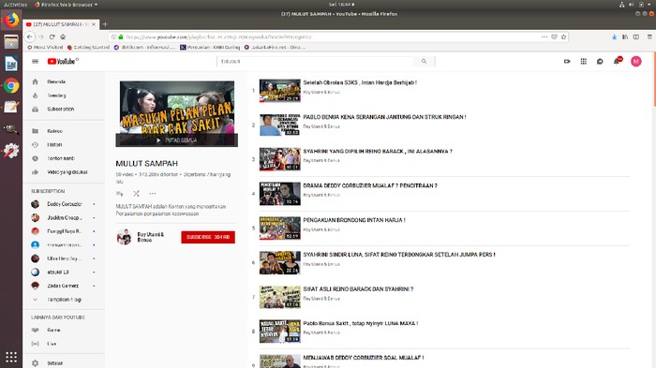Open video DRAMA DEDDY CORBUZIER MUALAF
The image size is (656, 368).
pos(370,185)
